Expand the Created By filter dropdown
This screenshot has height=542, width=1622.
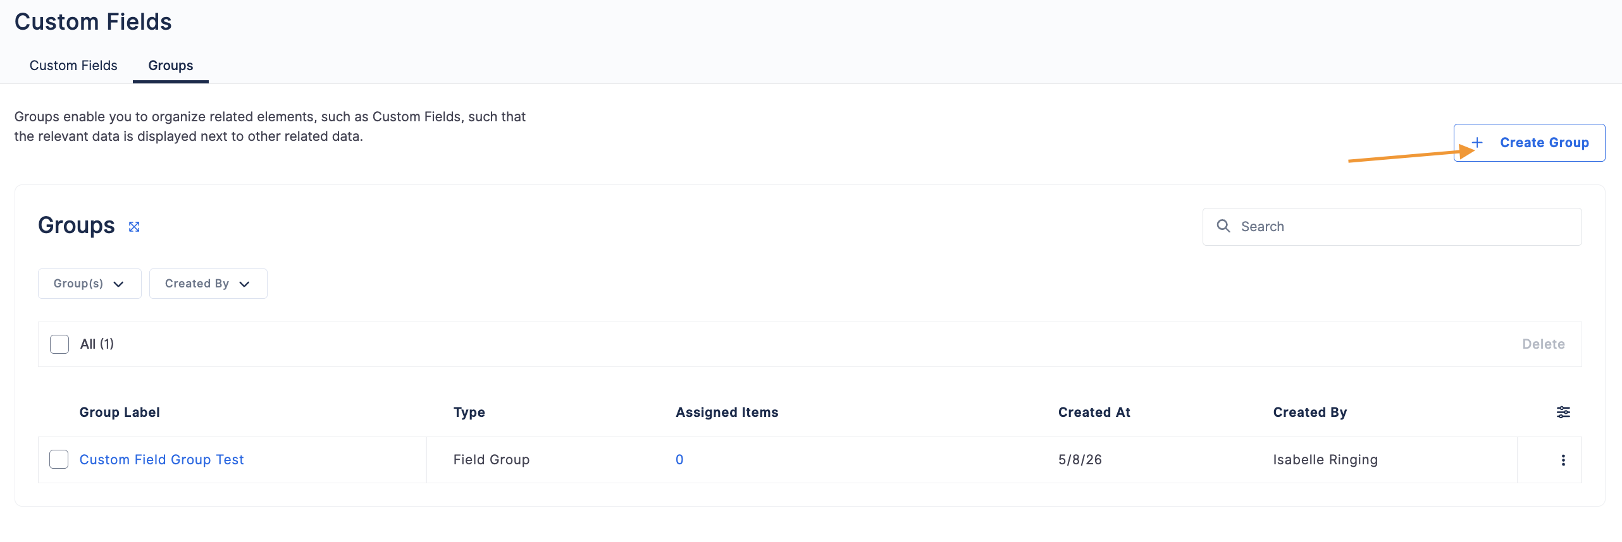point(208,284)
